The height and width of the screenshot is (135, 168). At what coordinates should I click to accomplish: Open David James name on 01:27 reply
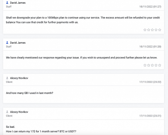(x=18, y=3)
